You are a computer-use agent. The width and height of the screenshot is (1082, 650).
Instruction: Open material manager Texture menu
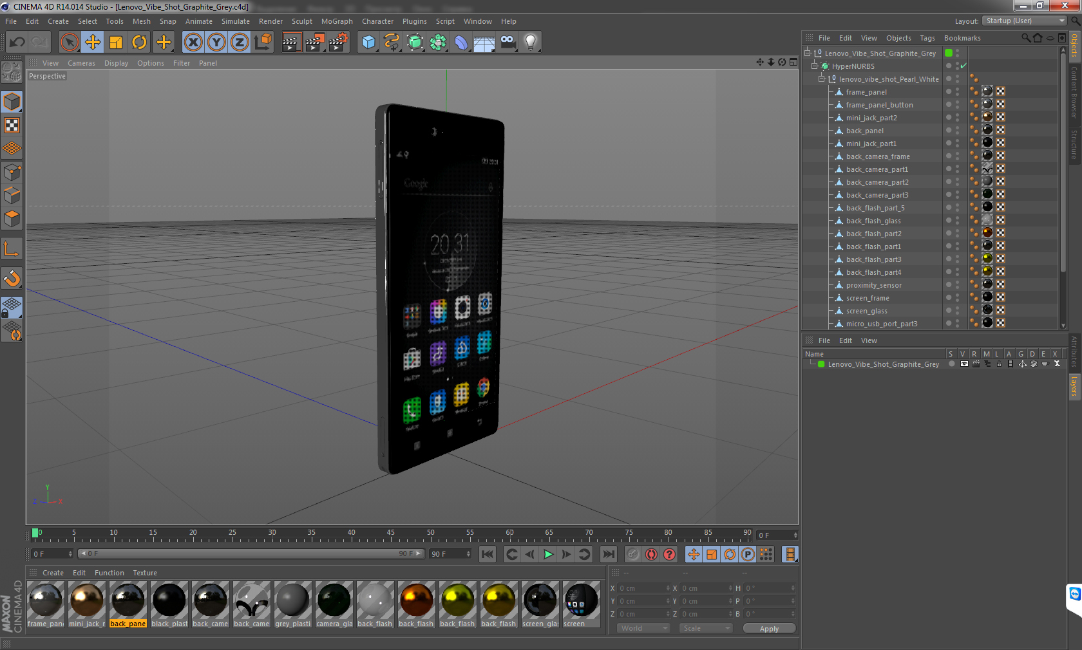(x=145, y=573)
